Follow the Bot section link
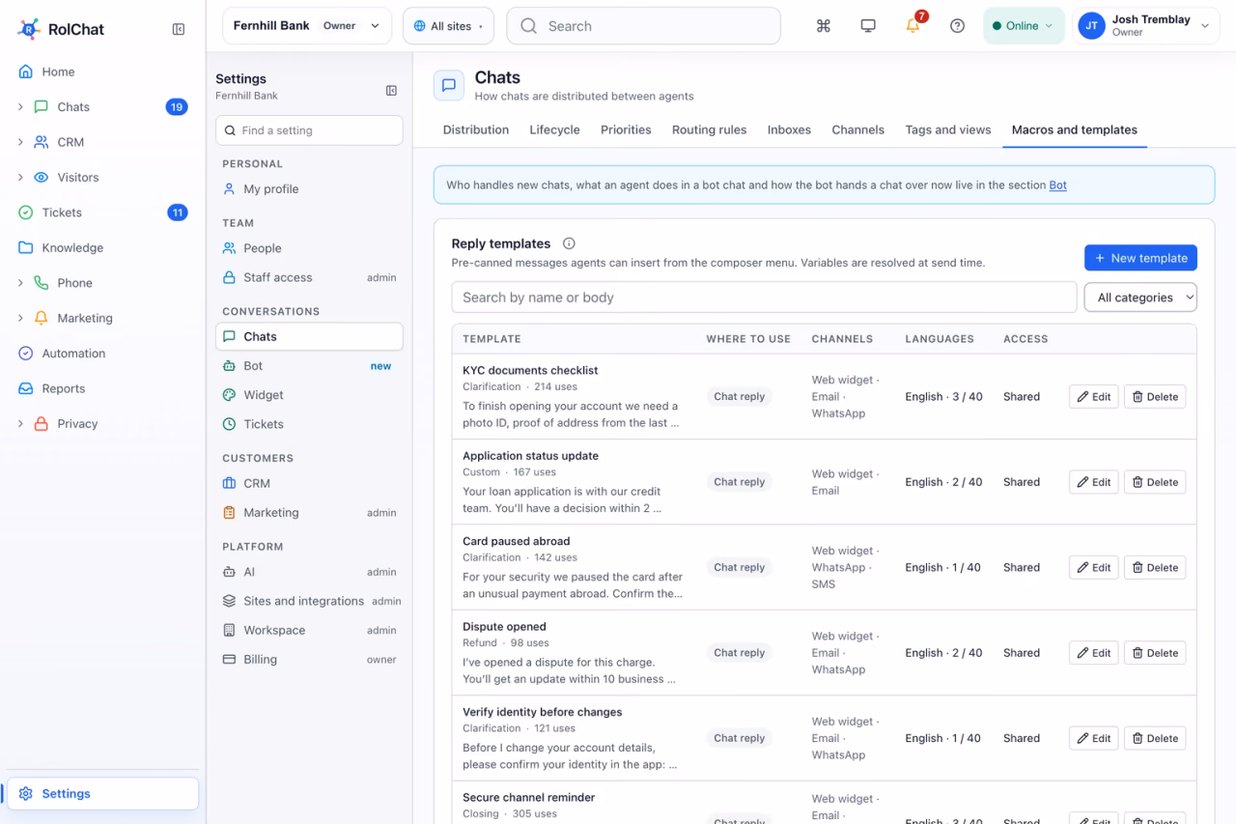 coord(1058,185)
